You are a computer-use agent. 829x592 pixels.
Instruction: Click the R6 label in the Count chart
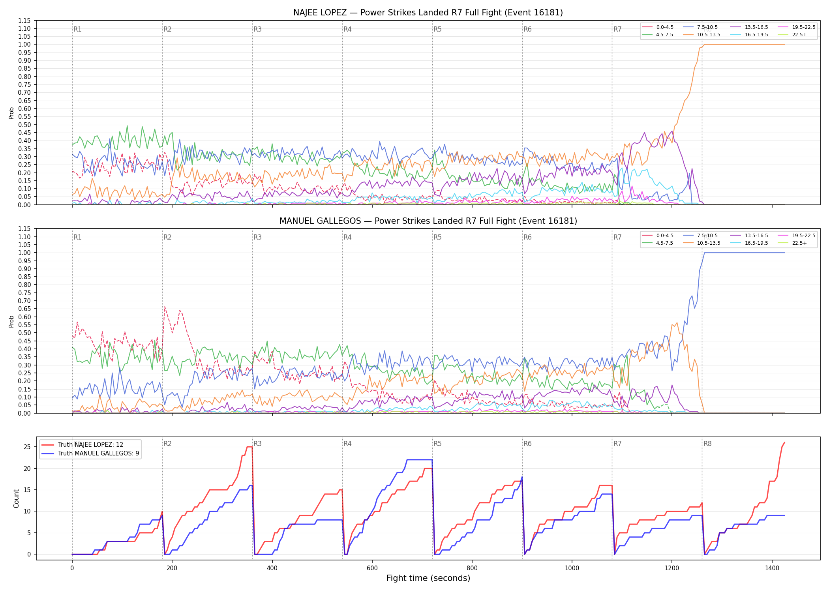(x=527, y=444)
